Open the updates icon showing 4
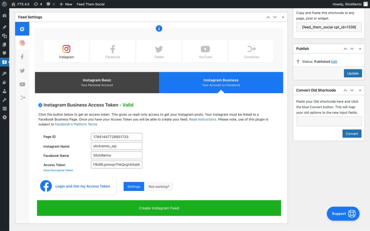The height and width of the screenshot is (231, 370). click(38, 4)
